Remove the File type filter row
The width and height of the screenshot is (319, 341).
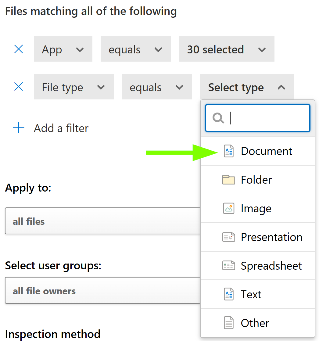point(19,87)
